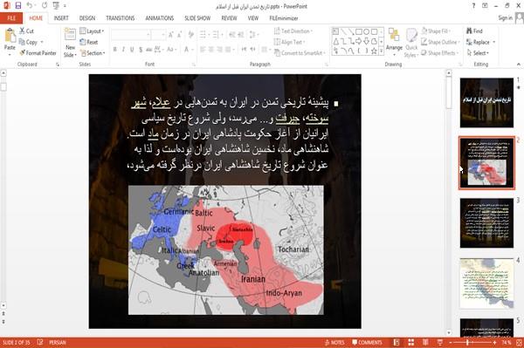The height and width of the screenshot is (348, 524).
Task: Toggle Italic formatting
Action: [123, 50]
